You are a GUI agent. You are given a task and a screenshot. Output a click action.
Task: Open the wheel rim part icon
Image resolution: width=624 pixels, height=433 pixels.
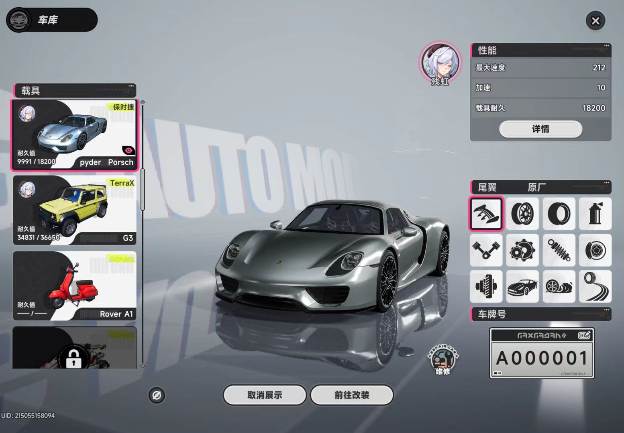click(522, 214)
